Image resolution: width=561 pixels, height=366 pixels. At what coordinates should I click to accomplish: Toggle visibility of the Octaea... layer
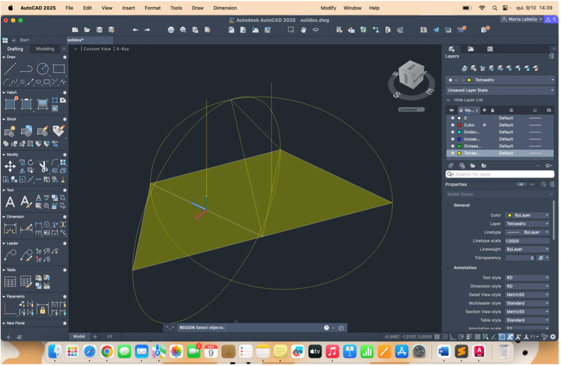[x=453, y=146]
